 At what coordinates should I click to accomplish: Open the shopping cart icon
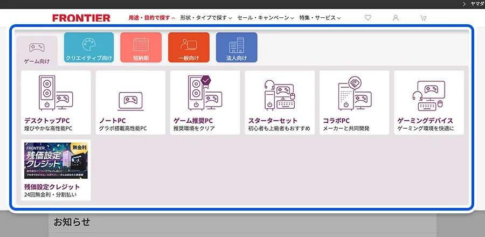pyautogui.click(x=424, y=18)
